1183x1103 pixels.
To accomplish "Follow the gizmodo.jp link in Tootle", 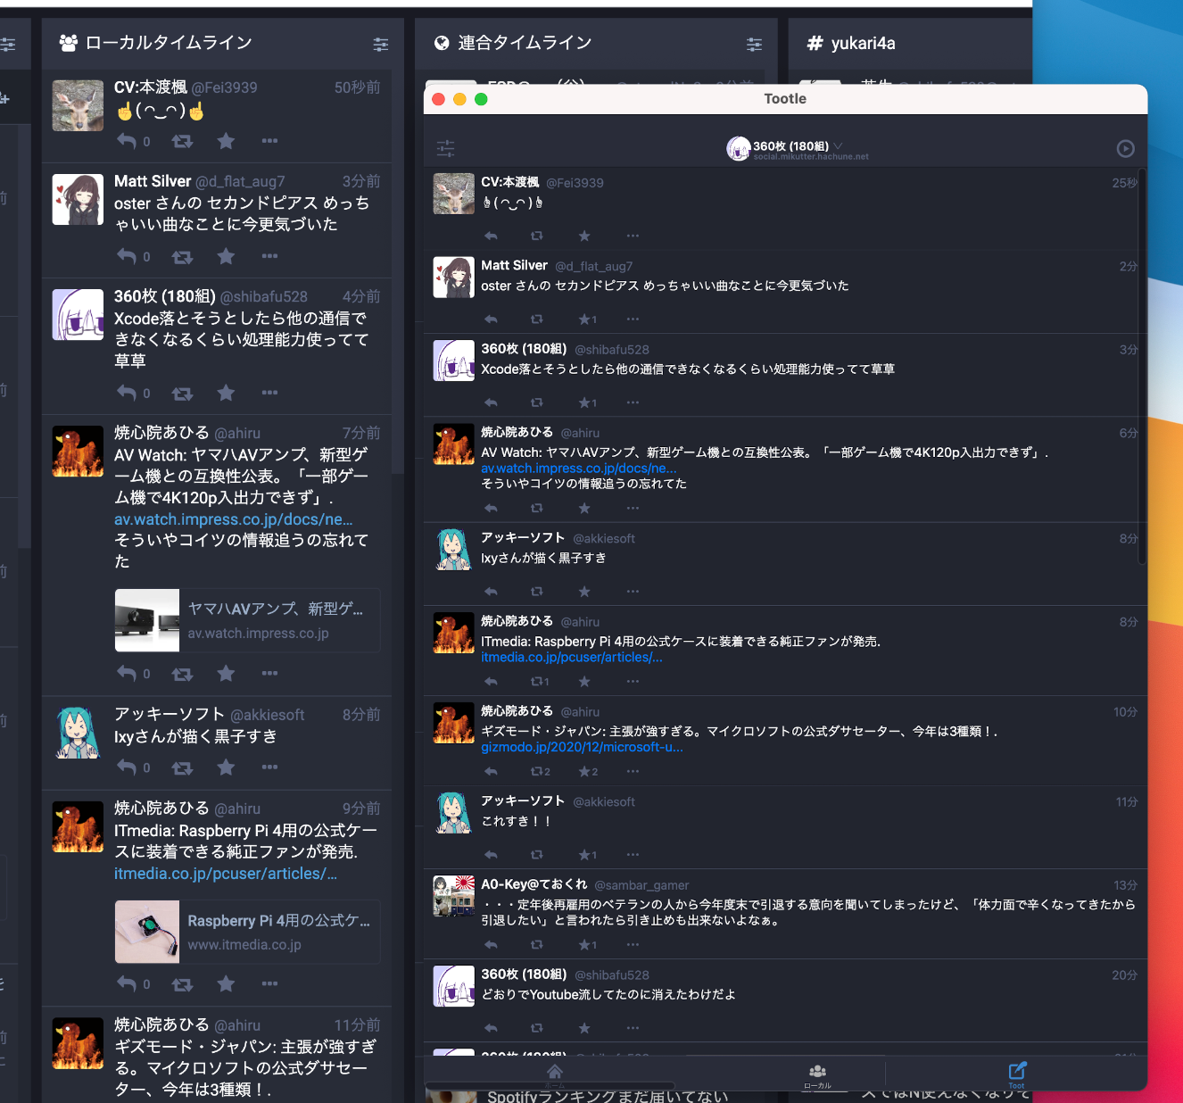I will pos(582,748).
